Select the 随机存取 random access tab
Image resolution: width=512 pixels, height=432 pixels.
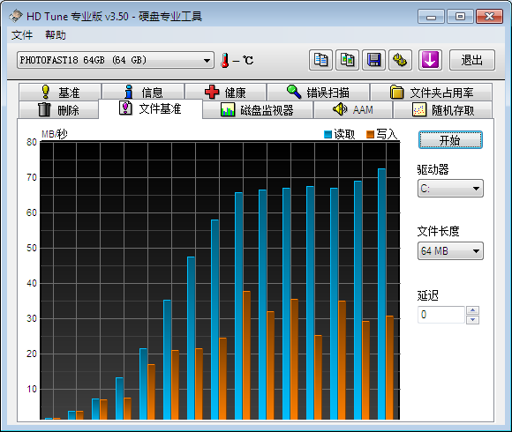pos(443,110)
